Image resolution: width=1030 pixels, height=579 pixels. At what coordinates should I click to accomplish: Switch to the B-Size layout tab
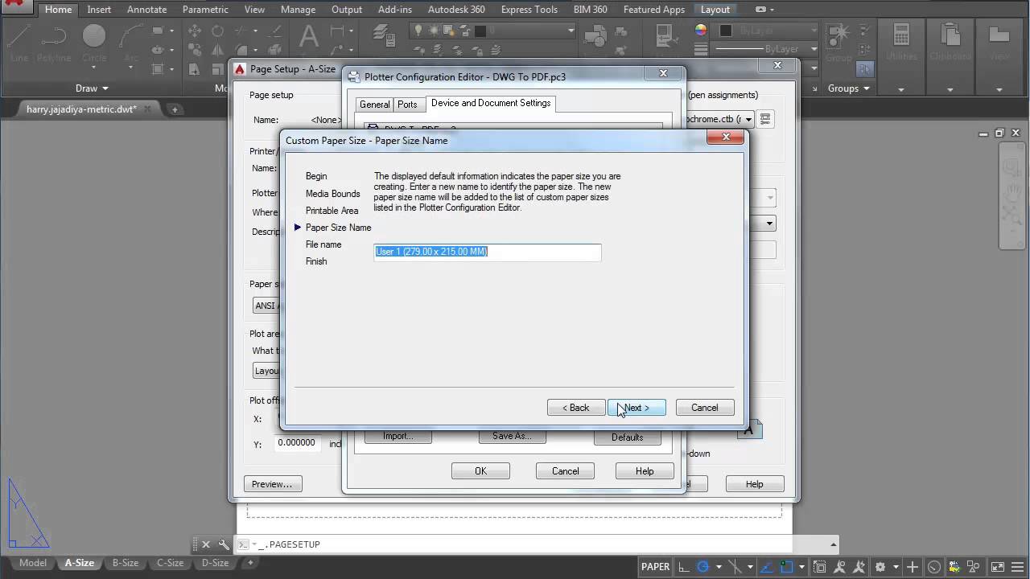126,563
